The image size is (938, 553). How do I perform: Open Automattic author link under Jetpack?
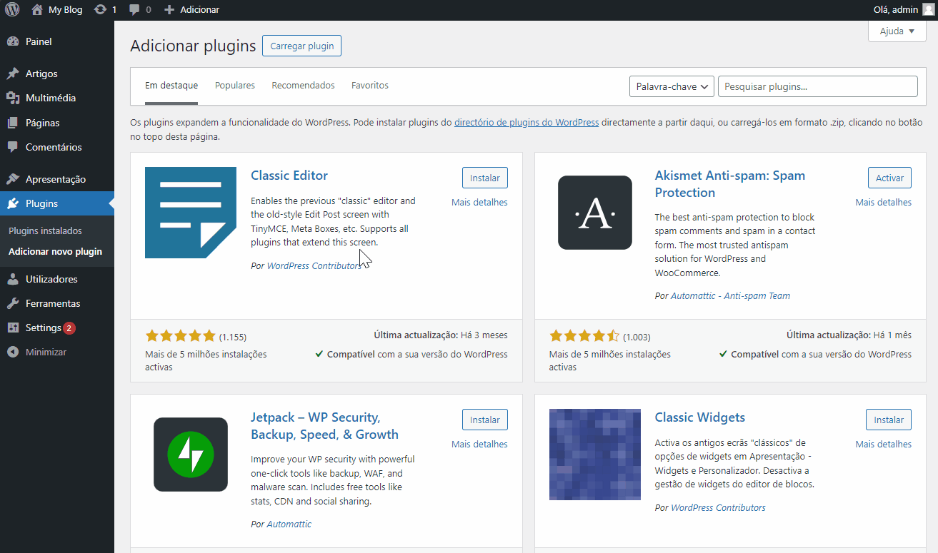click(289, 524)
